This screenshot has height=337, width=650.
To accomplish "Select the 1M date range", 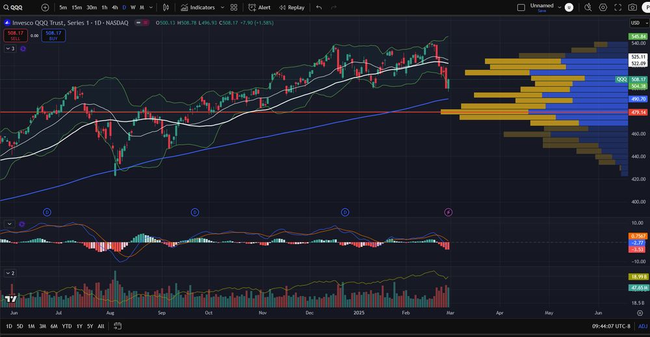I will [31, 326].
